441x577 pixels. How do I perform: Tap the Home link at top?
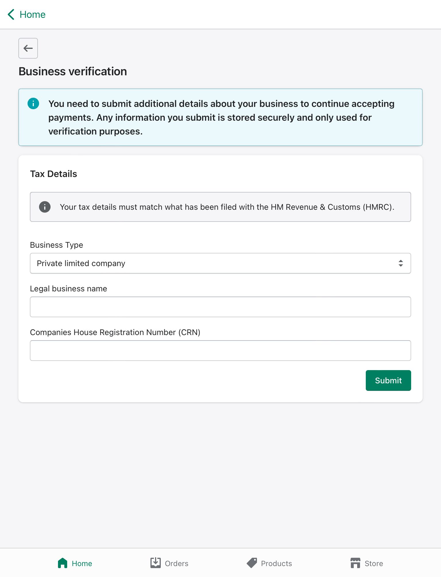32,14
